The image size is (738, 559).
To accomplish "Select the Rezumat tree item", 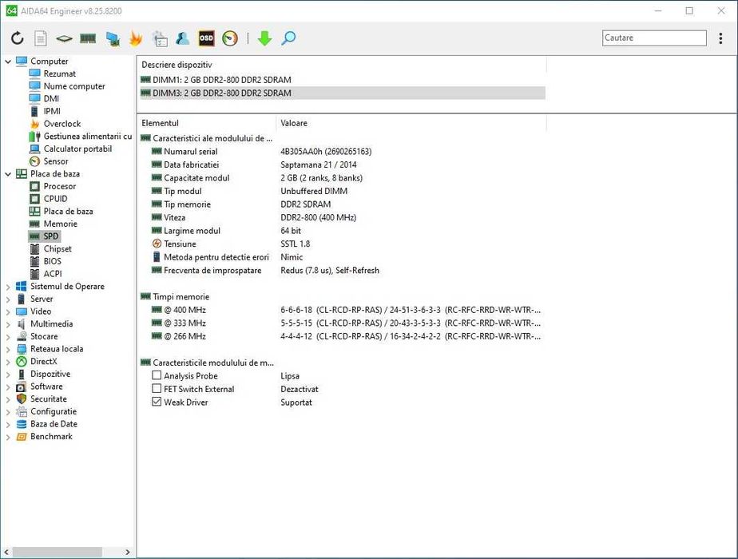I will coord(59,73).
